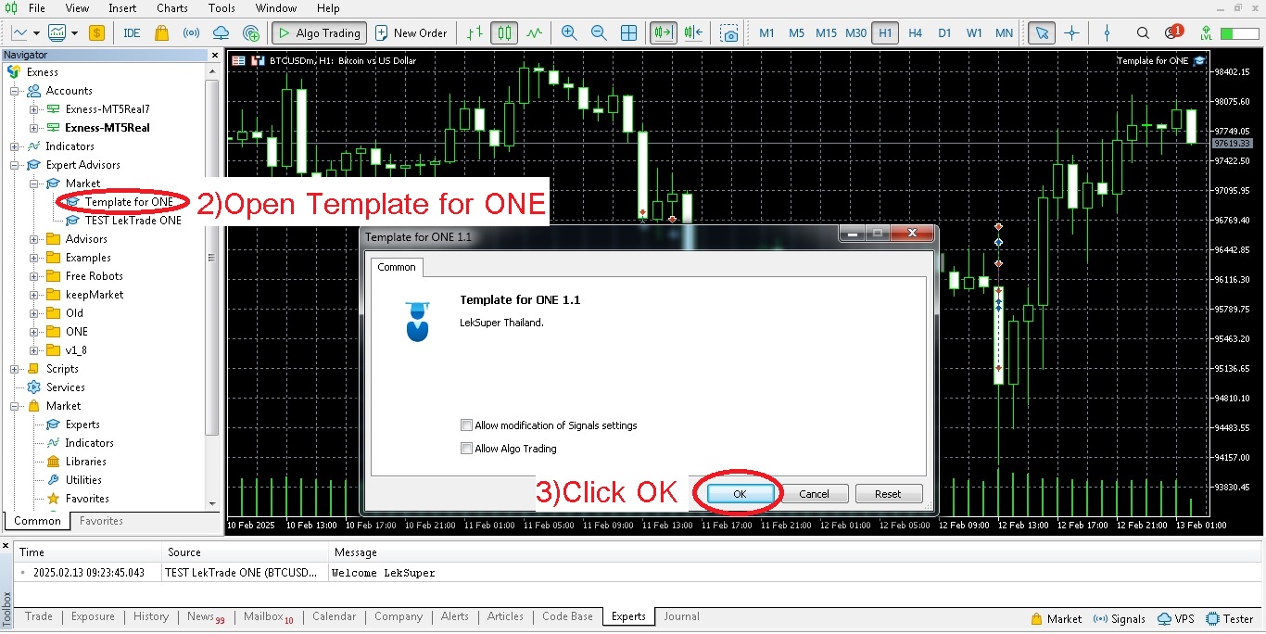Screen dimensions: 1266x634
Task: Switch chart to line chart type
Action: click(x=534, y=33)
